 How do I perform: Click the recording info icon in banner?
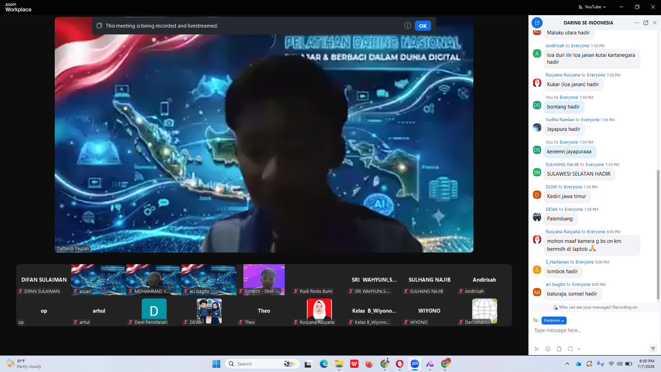click(x=407, y=25)
